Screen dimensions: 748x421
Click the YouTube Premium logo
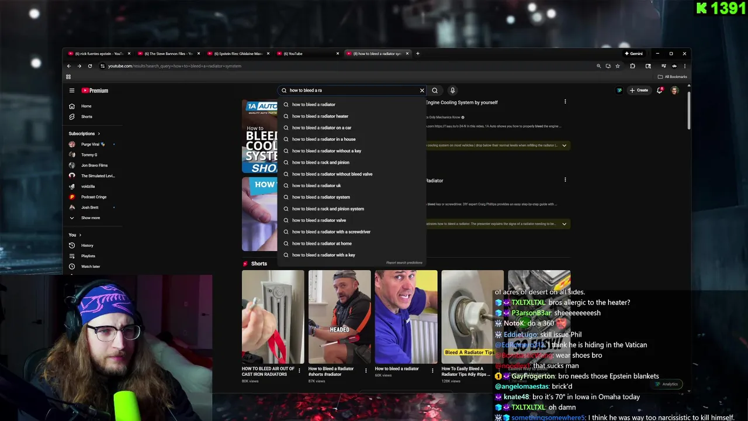(95, 91)
